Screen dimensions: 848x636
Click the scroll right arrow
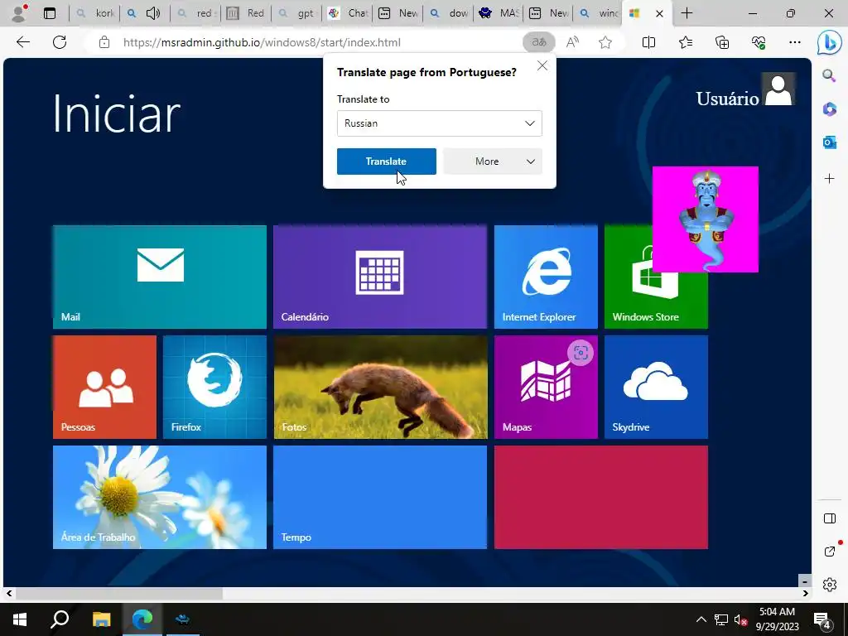click(x=805, y=593)
